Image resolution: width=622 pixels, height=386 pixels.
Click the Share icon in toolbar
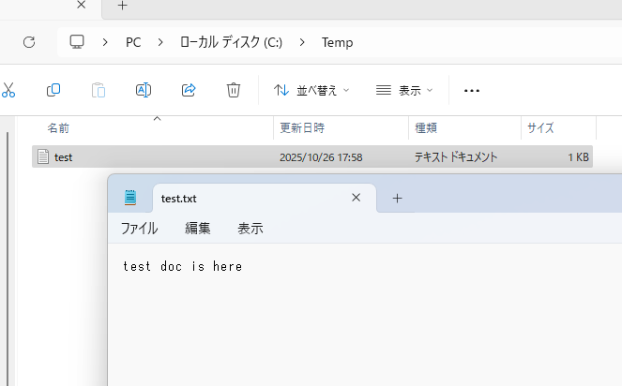point(189,90)
